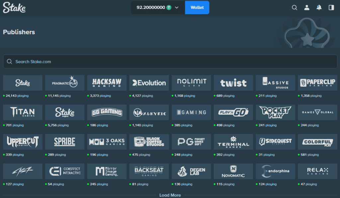
Task: Expand the balance currency dropdown chevron
Action: [177, 8]
